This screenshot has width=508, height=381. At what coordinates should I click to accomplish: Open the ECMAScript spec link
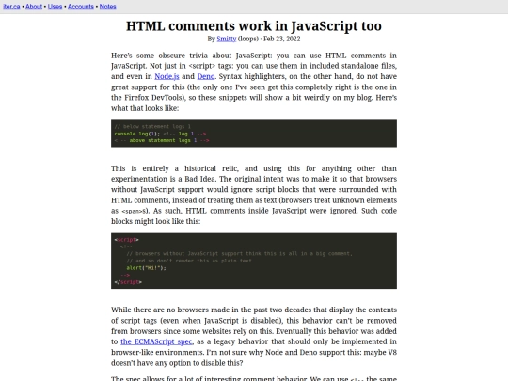click(156, 341)
